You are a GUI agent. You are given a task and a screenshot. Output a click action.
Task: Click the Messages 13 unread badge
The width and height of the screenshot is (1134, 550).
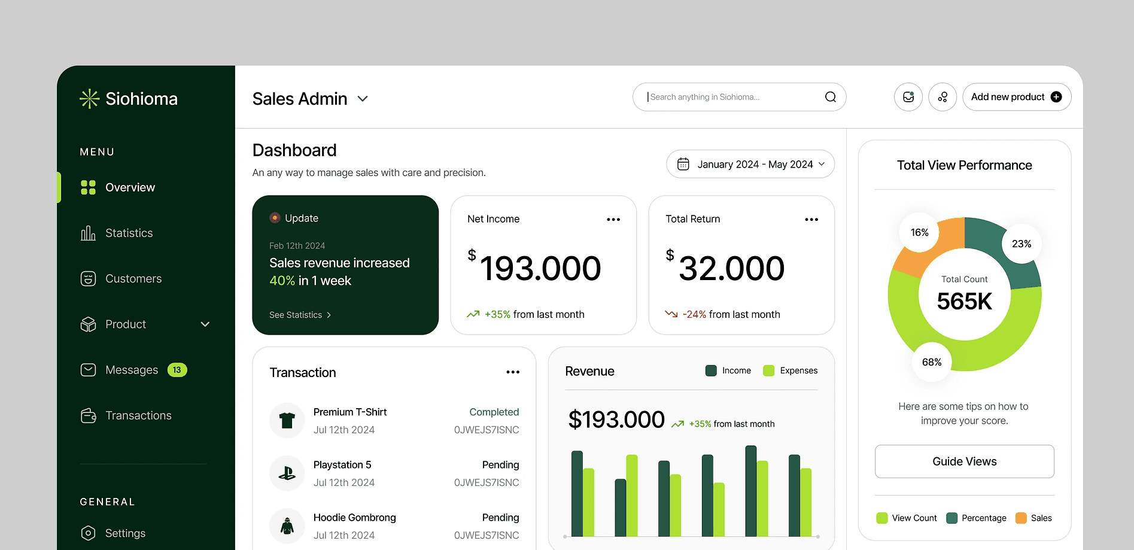coord(177,370)
